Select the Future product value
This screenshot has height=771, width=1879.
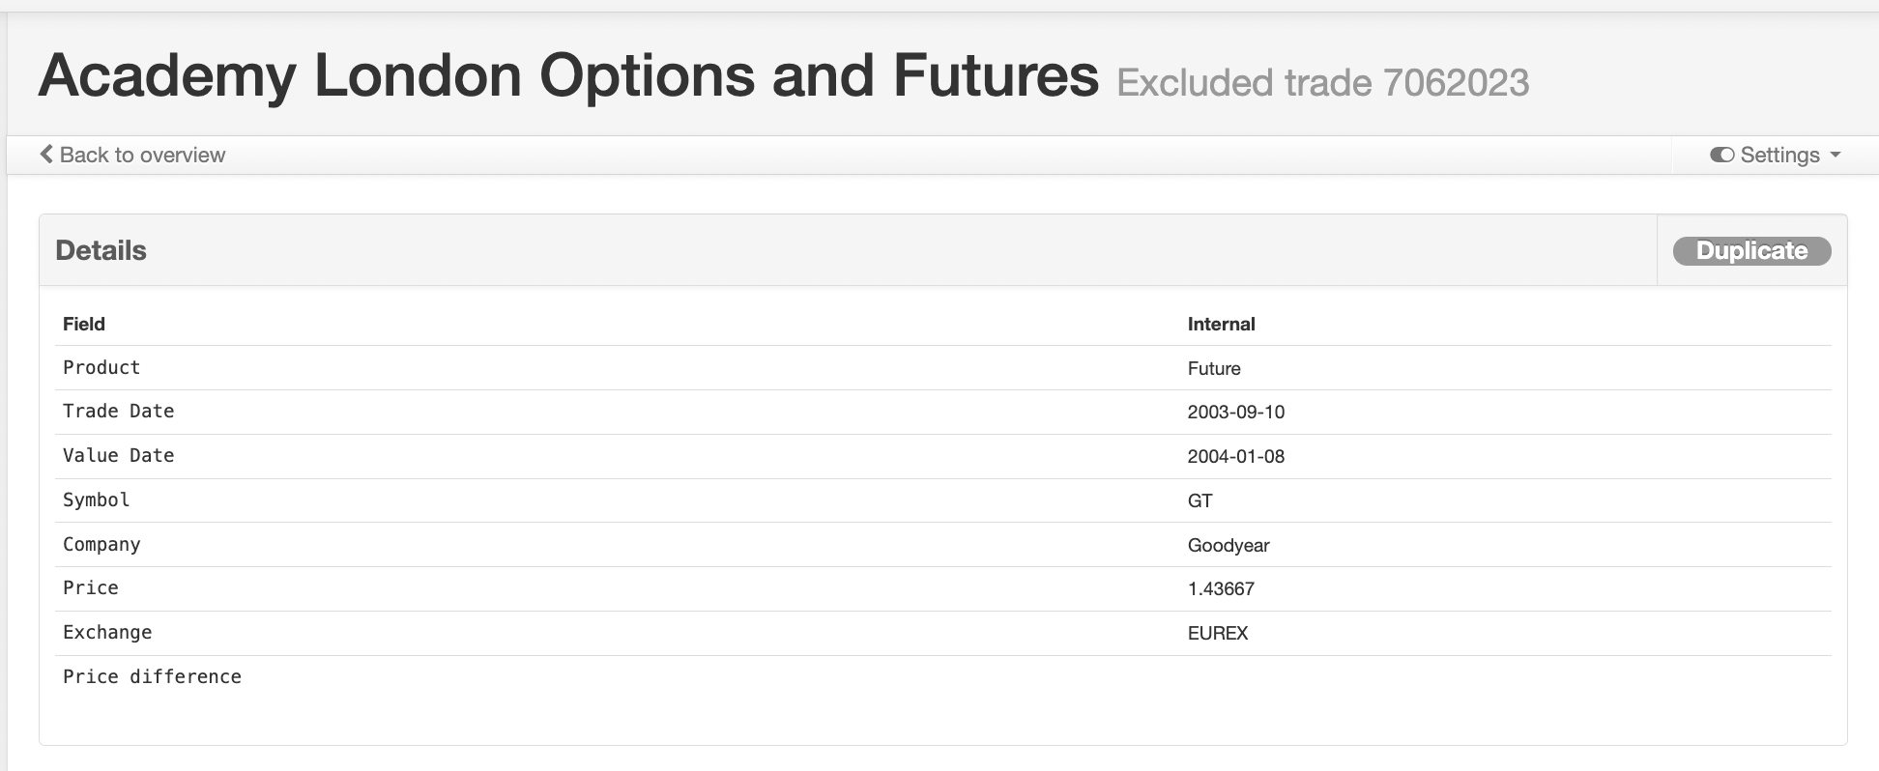[1214, 368]
